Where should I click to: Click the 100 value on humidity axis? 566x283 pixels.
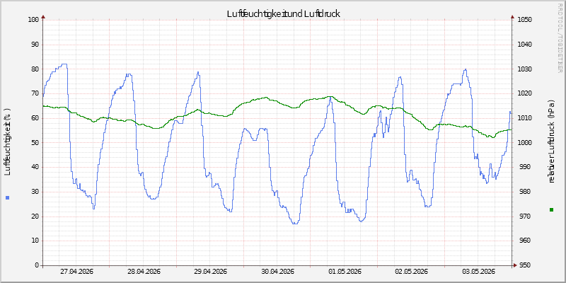pyautogui.click(x=33, y=20)
